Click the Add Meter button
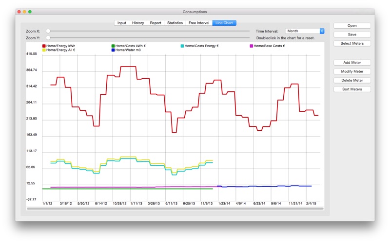 click(x=352, y=63)
